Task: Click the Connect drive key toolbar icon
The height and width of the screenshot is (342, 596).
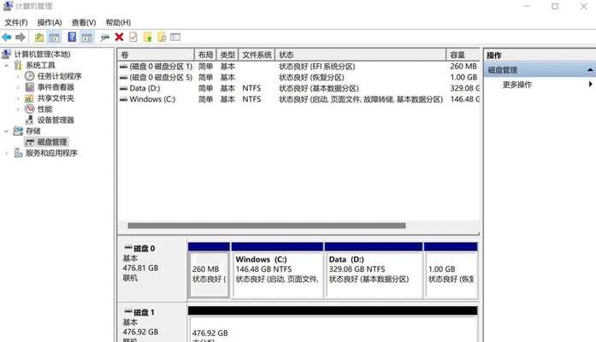Action: (x=105, y=38)
